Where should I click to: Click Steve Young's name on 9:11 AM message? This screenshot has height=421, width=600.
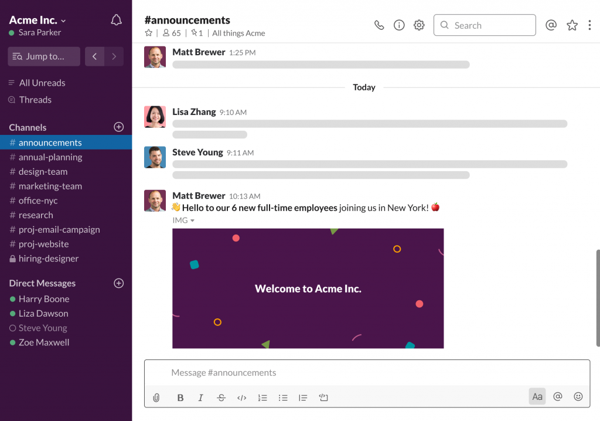[x=197, y=152]
